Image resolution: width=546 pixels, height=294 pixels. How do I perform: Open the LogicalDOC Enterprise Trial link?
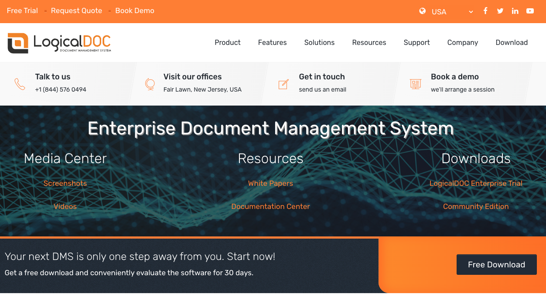coord(476,183)
